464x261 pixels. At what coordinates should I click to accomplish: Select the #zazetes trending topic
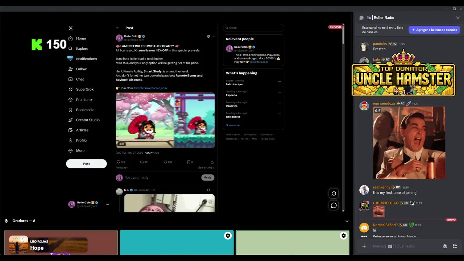point(232,106)
